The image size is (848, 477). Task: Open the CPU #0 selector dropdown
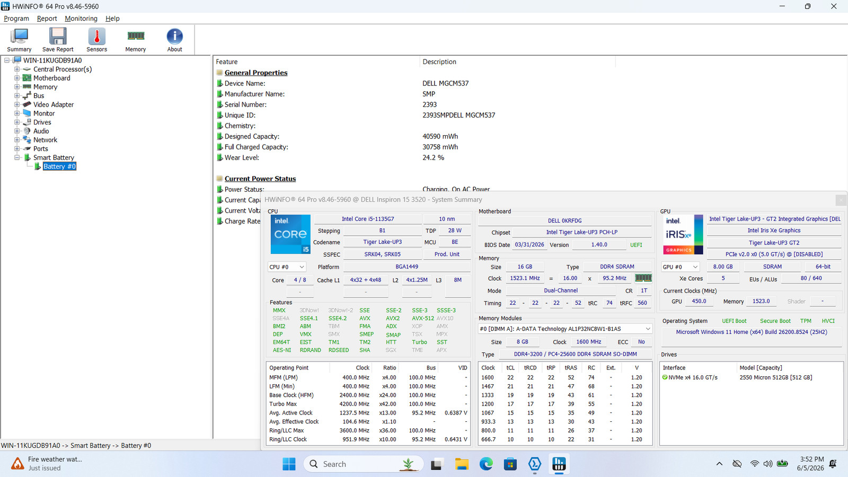pos(287,267)
